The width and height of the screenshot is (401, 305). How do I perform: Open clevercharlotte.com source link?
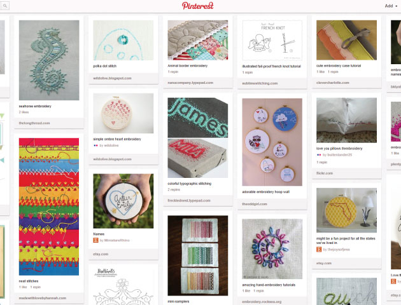(333, 83)
